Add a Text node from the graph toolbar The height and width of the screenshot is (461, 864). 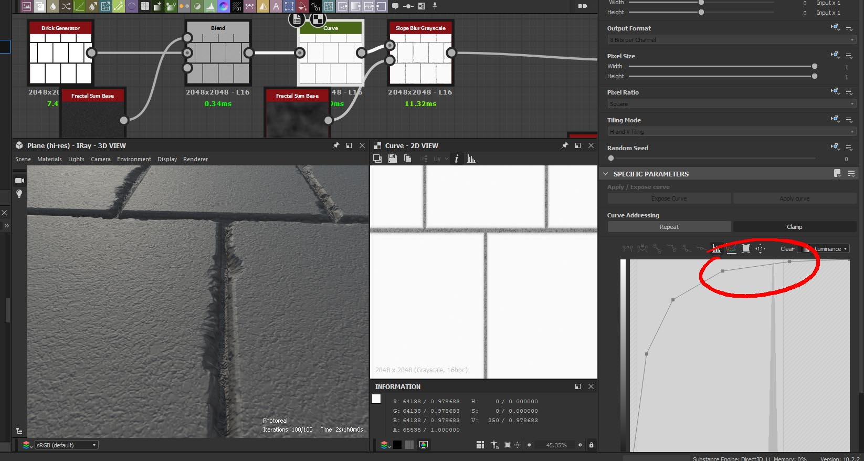pyautogui.click(x=276, y=6)
